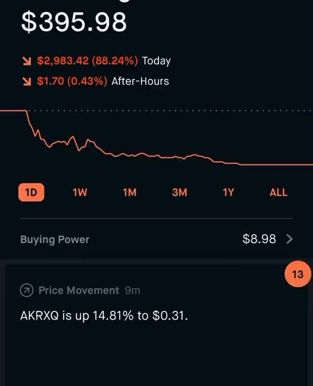Tap the $1.70 (0.43%) after-hours change
The height and width of the screenshot is (386, 313).
point(72,81)
